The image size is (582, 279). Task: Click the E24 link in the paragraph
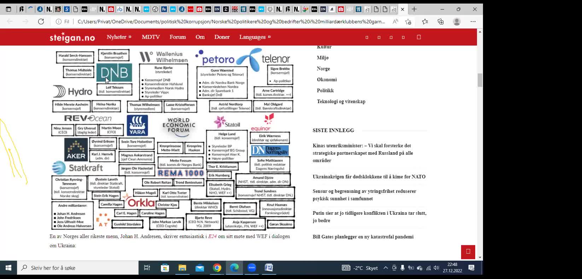point(213,236)
